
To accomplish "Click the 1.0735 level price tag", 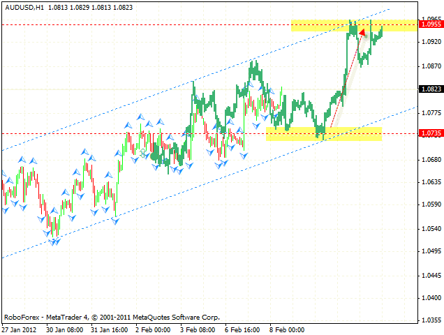I will tap(430, 133).
